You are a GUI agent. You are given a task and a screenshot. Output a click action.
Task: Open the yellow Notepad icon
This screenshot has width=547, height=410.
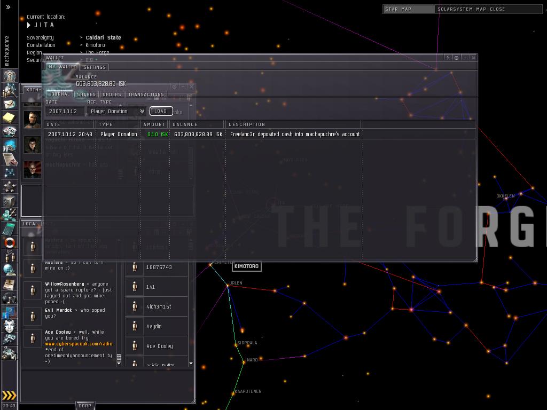pyautogui.click(x=10, y=118)
